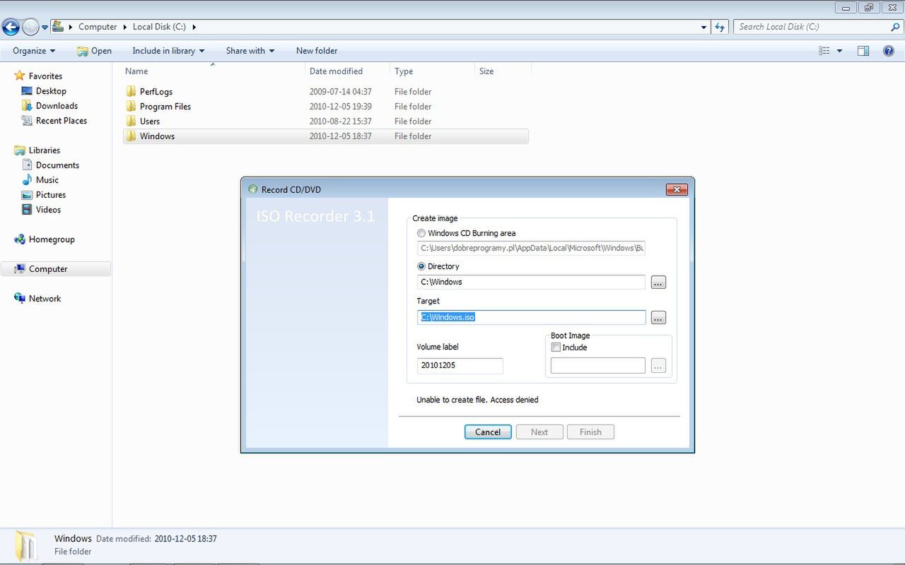This screenshot has height=565, width=905.
Task: Select the Program Files folder
Action: pos(165,107)
